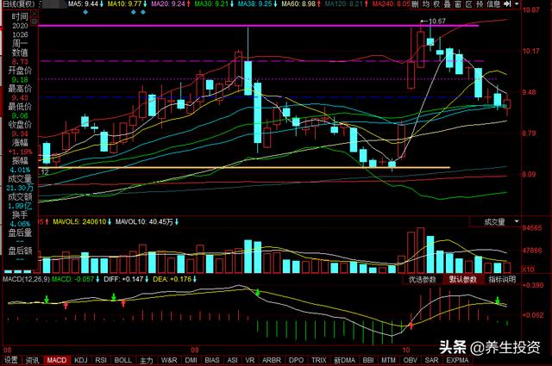
Task: Click the 成交量 label in info panel
Action: click(x=20, y=179)
